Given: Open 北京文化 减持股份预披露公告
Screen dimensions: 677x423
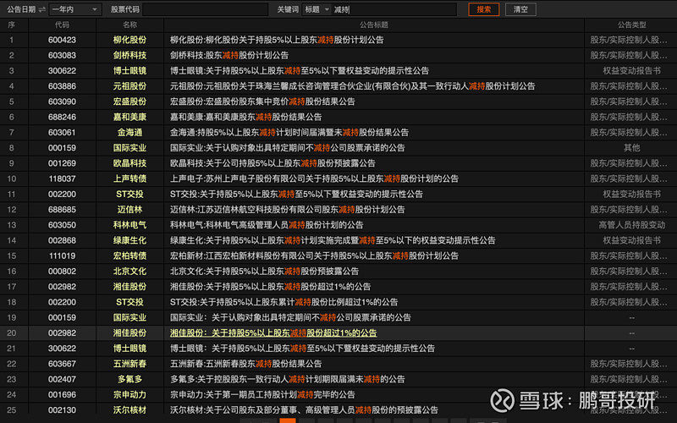Looking at the screenshot, I should [x=264, y=272].
